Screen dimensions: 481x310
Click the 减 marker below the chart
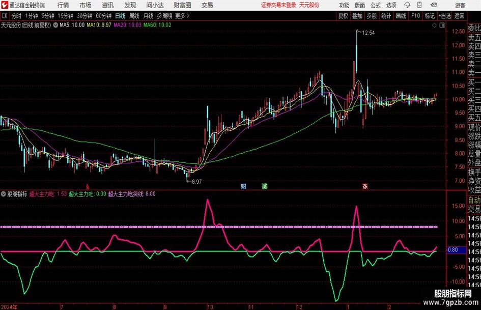(265, 186)
